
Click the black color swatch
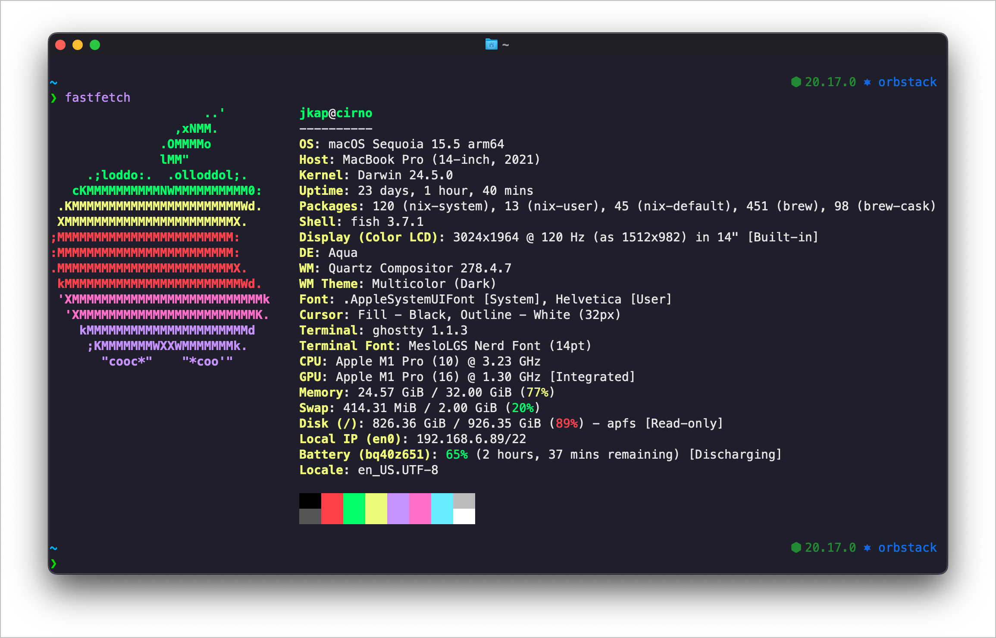tap(310, 501)
